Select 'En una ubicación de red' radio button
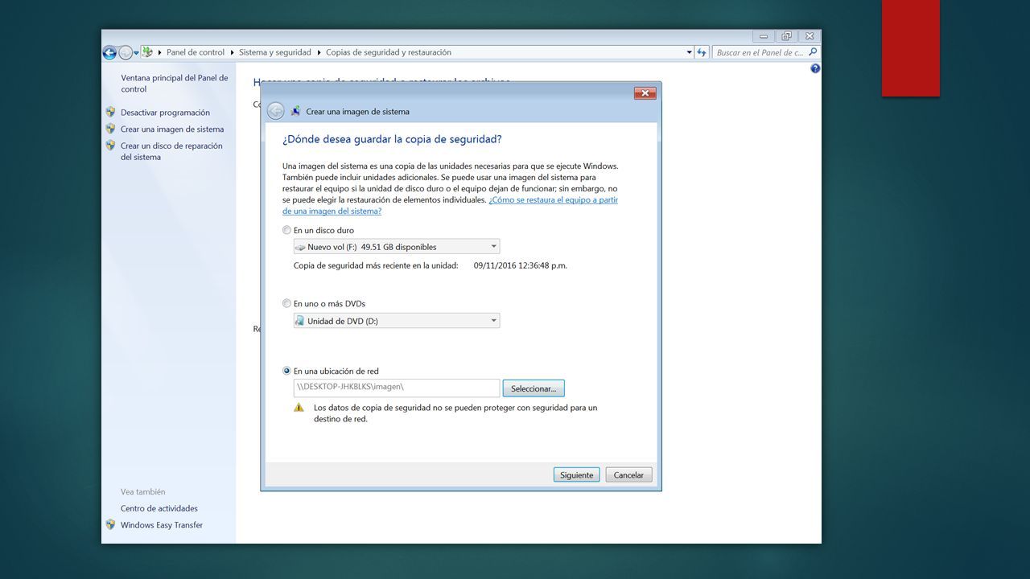Screen dimensions: 1030x579 286,372
